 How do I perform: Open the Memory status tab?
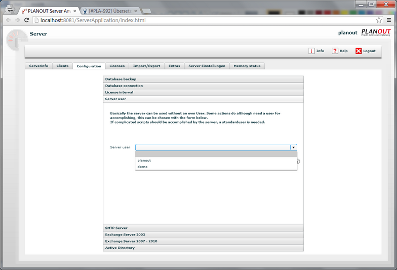tap(247, 66)
